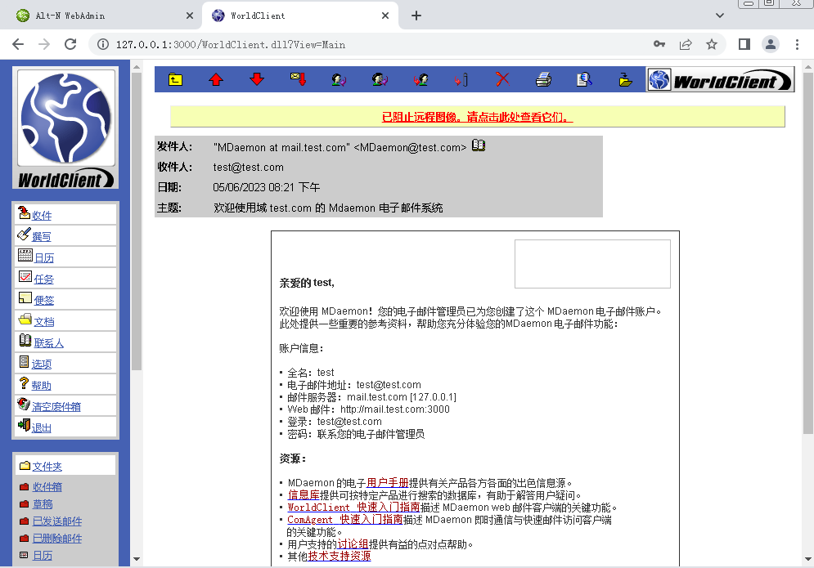Click the reply to all icon
The width and height of the screenshot is (814, 568).
(380, 79)
